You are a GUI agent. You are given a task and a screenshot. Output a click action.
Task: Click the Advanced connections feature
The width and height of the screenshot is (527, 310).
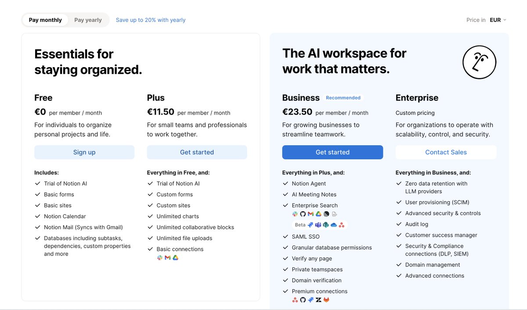pos(435,276)
